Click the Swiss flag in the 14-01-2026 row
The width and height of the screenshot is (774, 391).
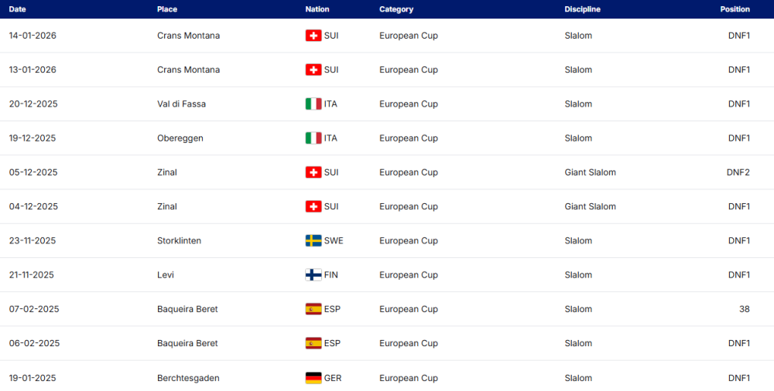point(313,36)
